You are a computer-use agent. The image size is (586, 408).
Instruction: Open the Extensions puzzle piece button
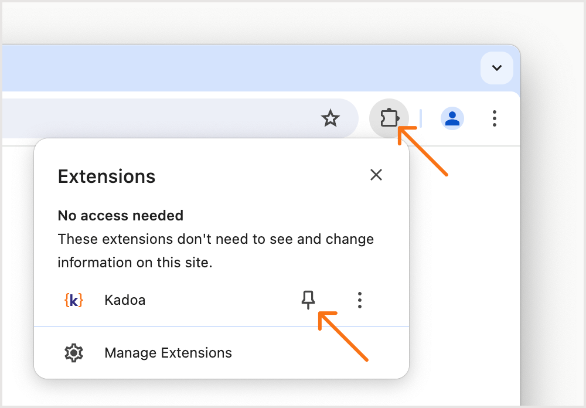(389, 118)
